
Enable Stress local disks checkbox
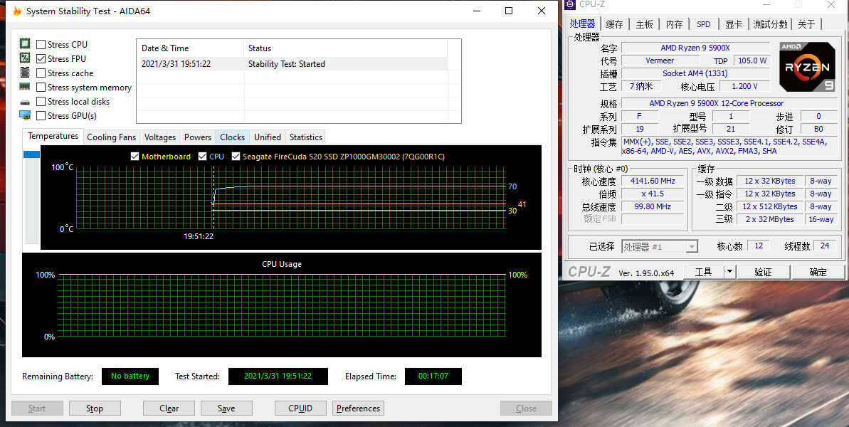[x=41, y=101]
